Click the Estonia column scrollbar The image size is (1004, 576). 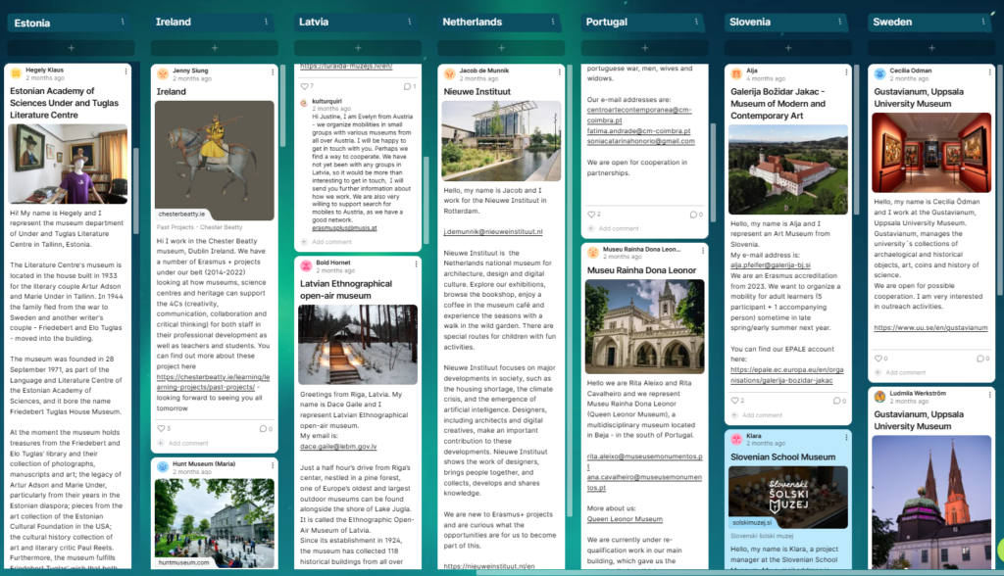click(135, 191)
